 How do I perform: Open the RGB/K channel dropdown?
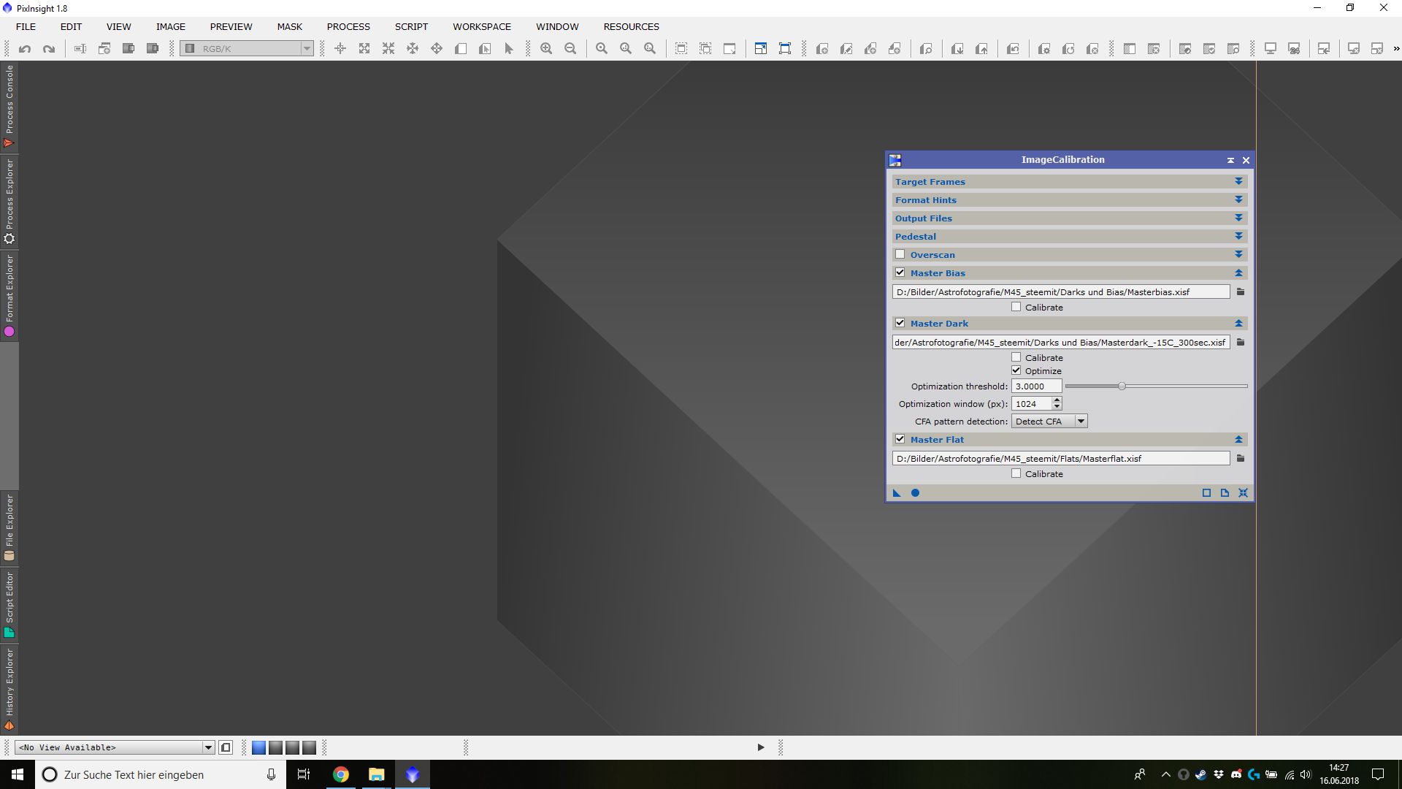click(247, 49)
